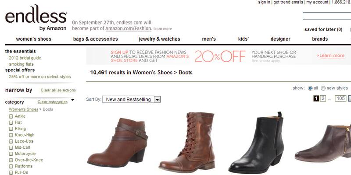Go to results page 2
This screenshot has height=175, width=351.
point(323,98)
